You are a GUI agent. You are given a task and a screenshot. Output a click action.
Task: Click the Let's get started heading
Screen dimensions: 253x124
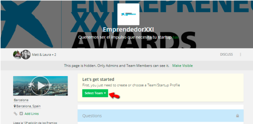[98, 79]
